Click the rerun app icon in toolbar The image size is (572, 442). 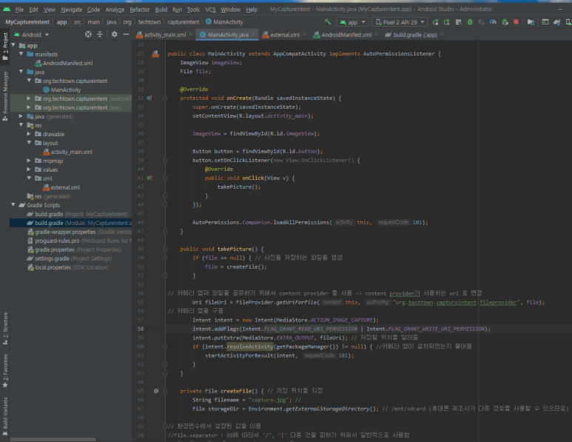click(435, 22)
